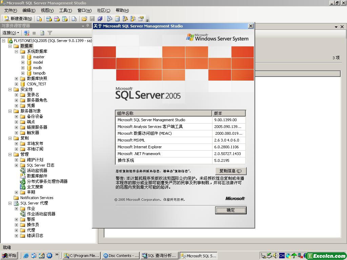Screen dimensions: 347x260
Task: Click the 复制信息 (Copy Info) button
Action: [230, 171]
